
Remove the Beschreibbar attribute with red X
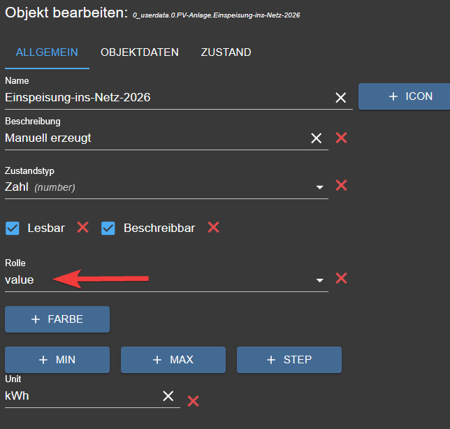click(x=213, y=227)
